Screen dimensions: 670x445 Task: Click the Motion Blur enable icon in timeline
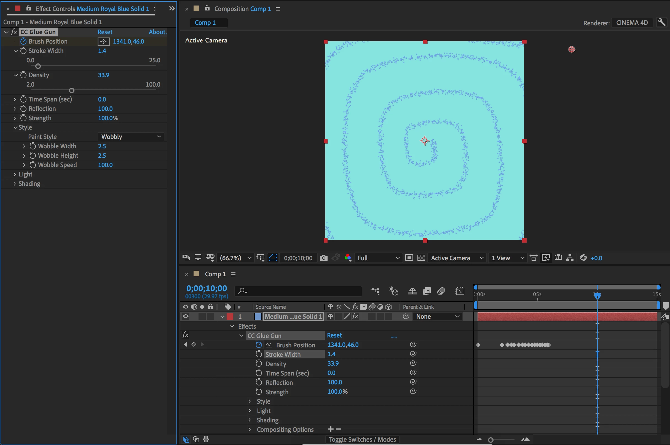point(441,291)
